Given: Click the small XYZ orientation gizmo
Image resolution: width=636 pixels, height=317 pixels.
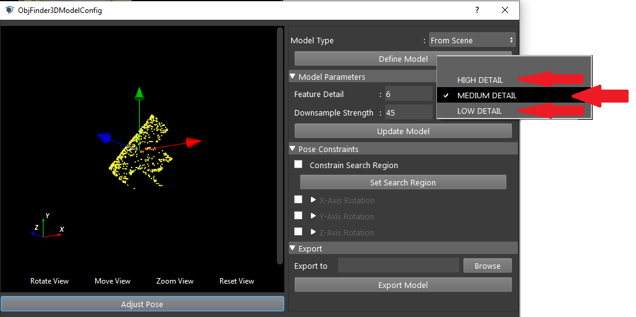Looking at the screenshot, I should tap(47, 227).
